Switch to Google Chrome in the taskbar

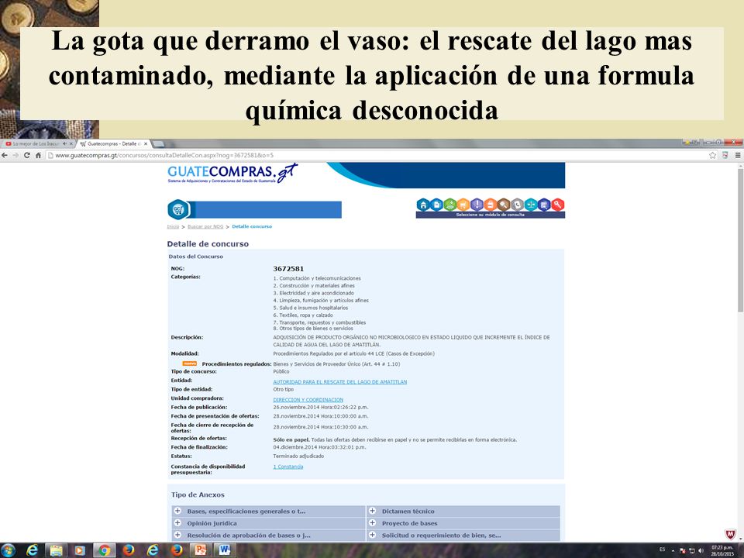point(105,550)
